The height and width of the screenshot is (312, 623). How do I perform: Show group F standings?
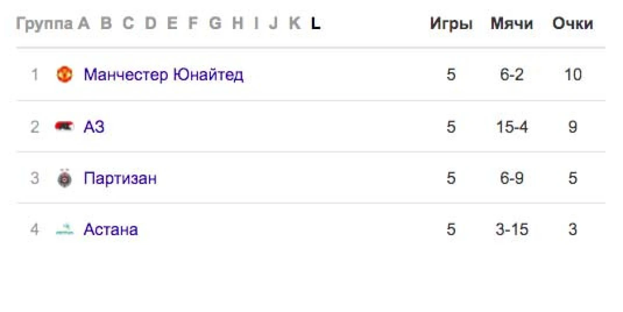click(x=193, y=23)
